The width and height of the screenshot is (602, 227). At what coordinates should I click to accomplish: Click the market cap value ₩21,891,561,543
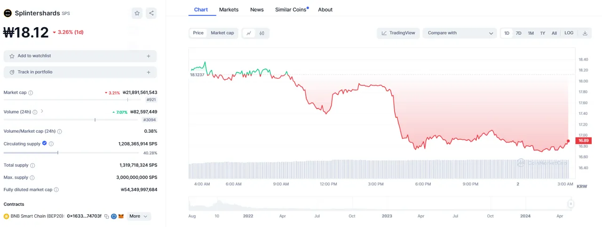pyautogui.click(x=140, y=93)
